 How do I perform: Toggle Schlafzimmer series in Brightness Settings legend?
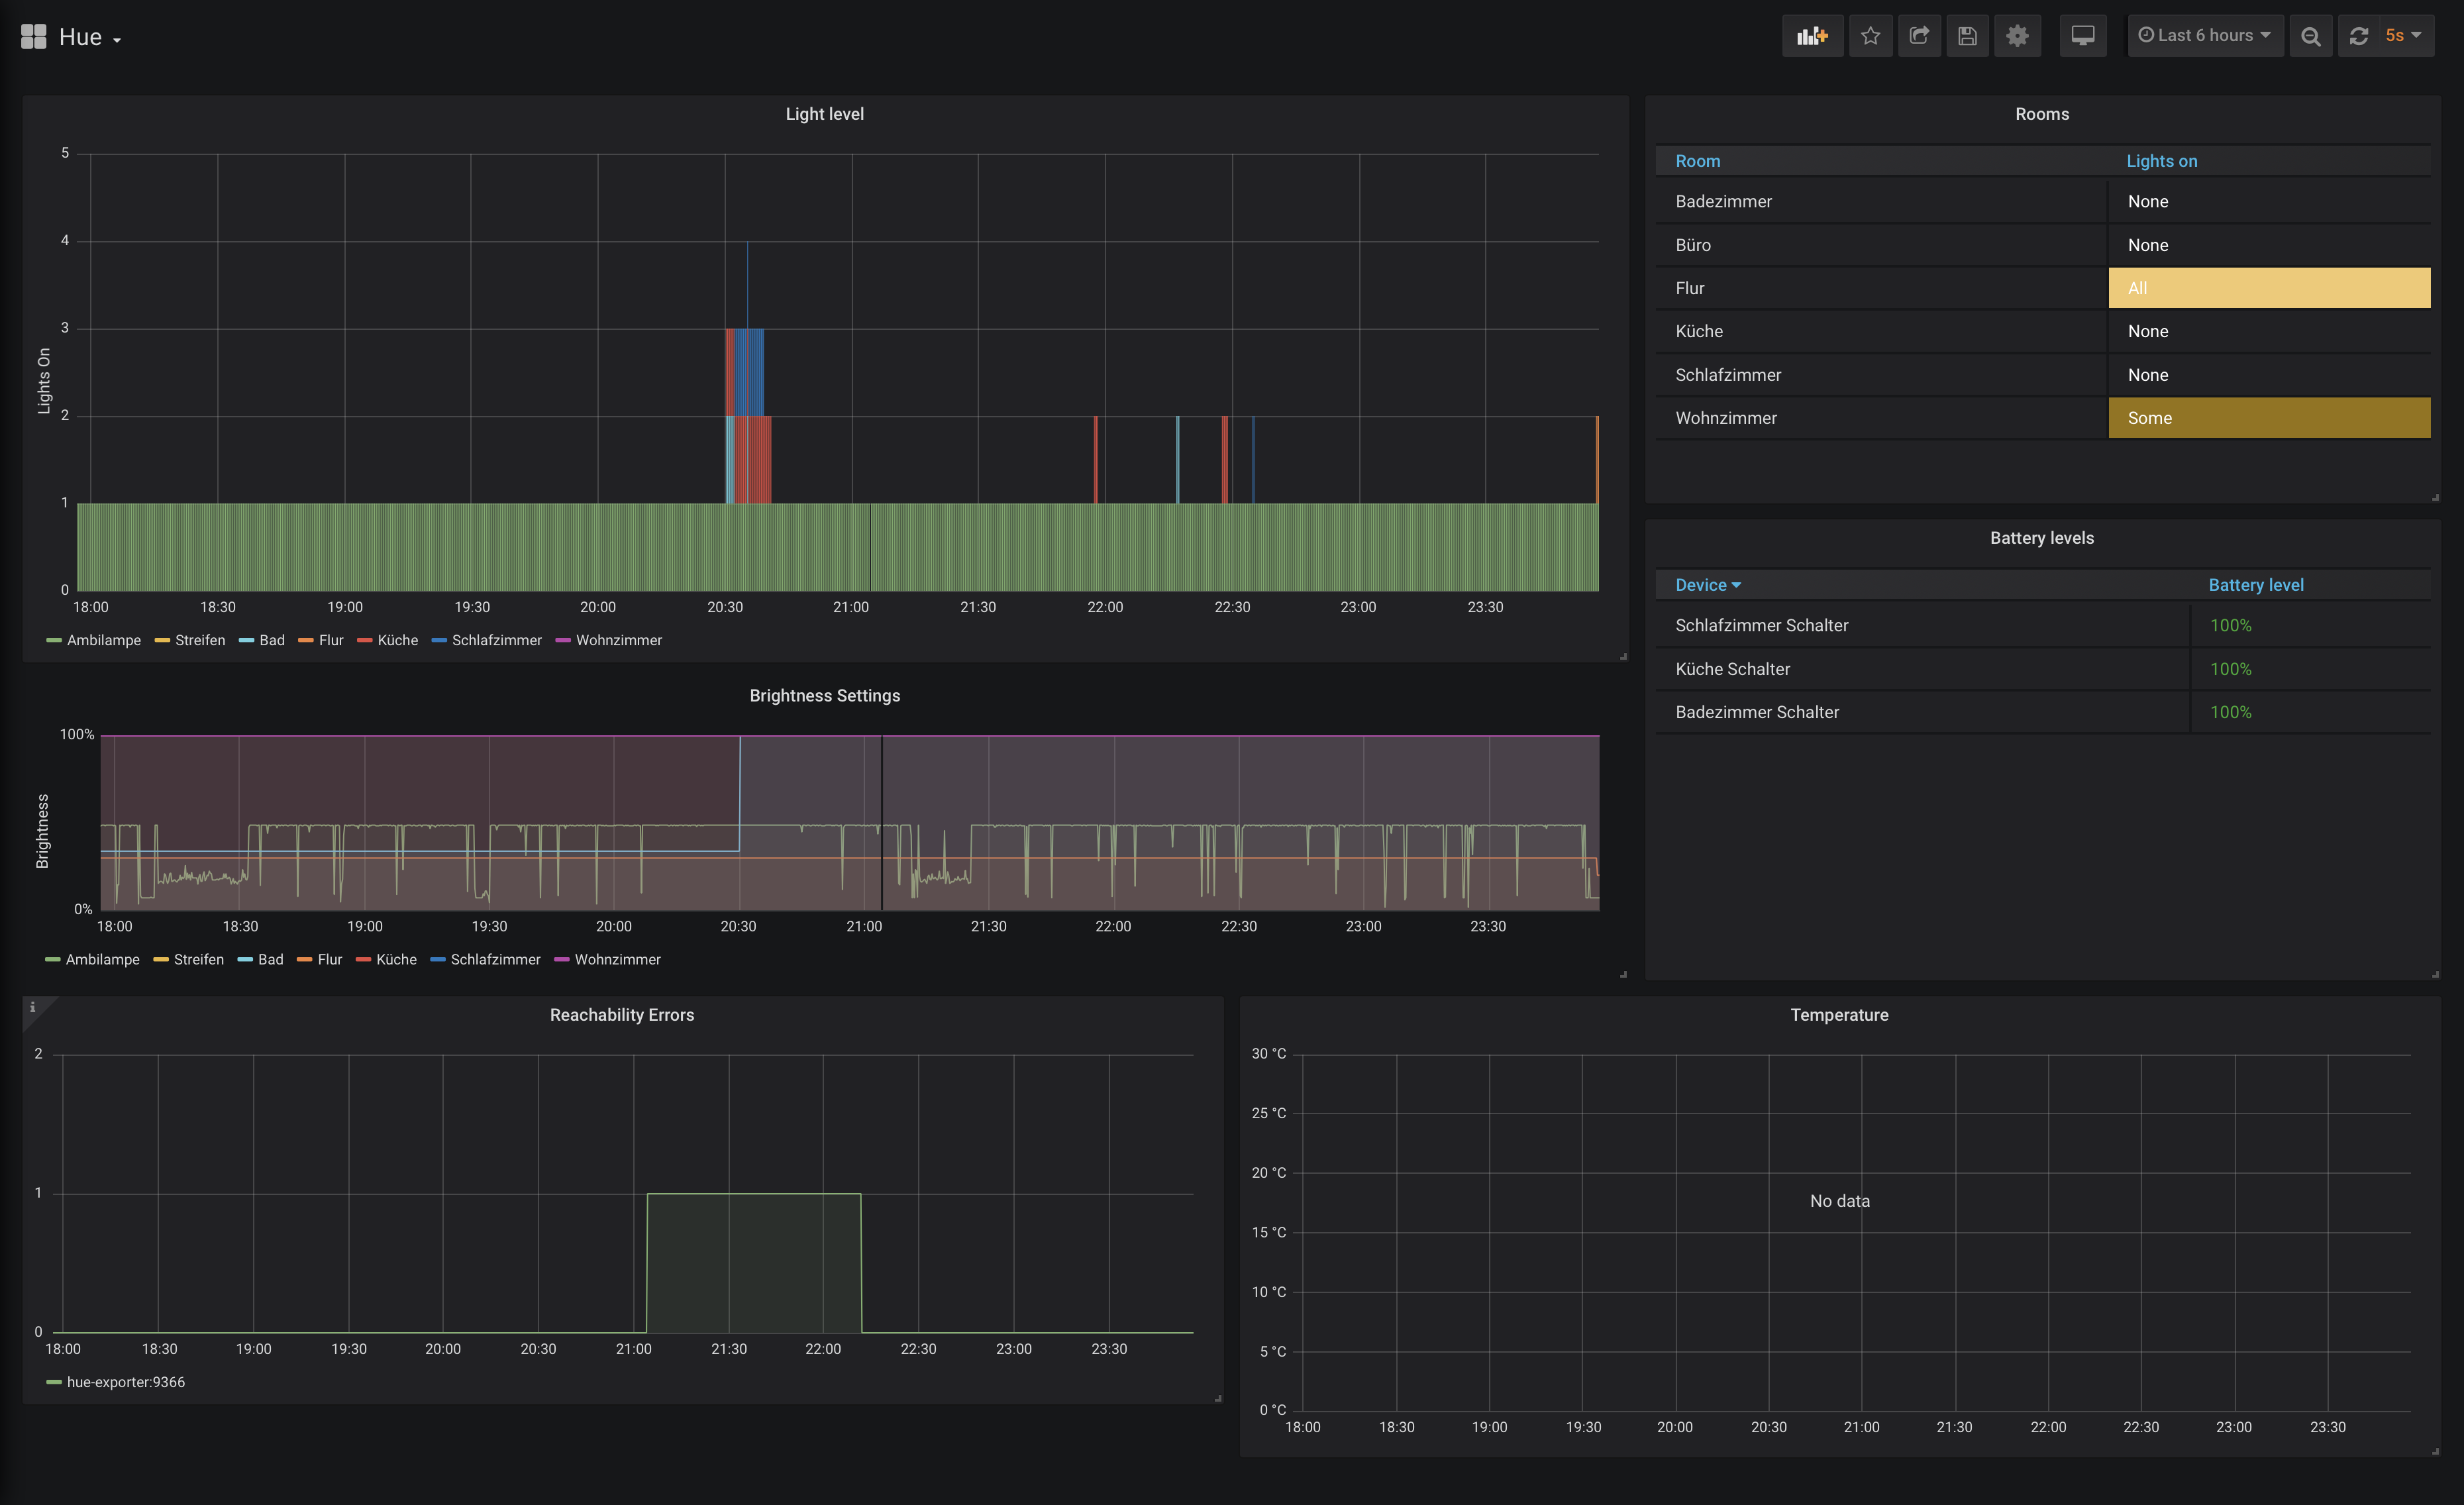click(495, 959)
